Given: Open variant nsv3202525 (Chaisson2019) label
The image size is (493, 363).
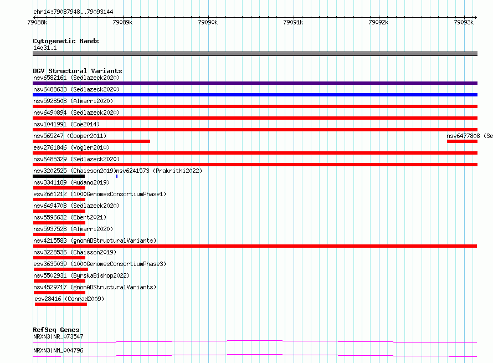Looking at the screenshot, I should click(x=75, y=171).
